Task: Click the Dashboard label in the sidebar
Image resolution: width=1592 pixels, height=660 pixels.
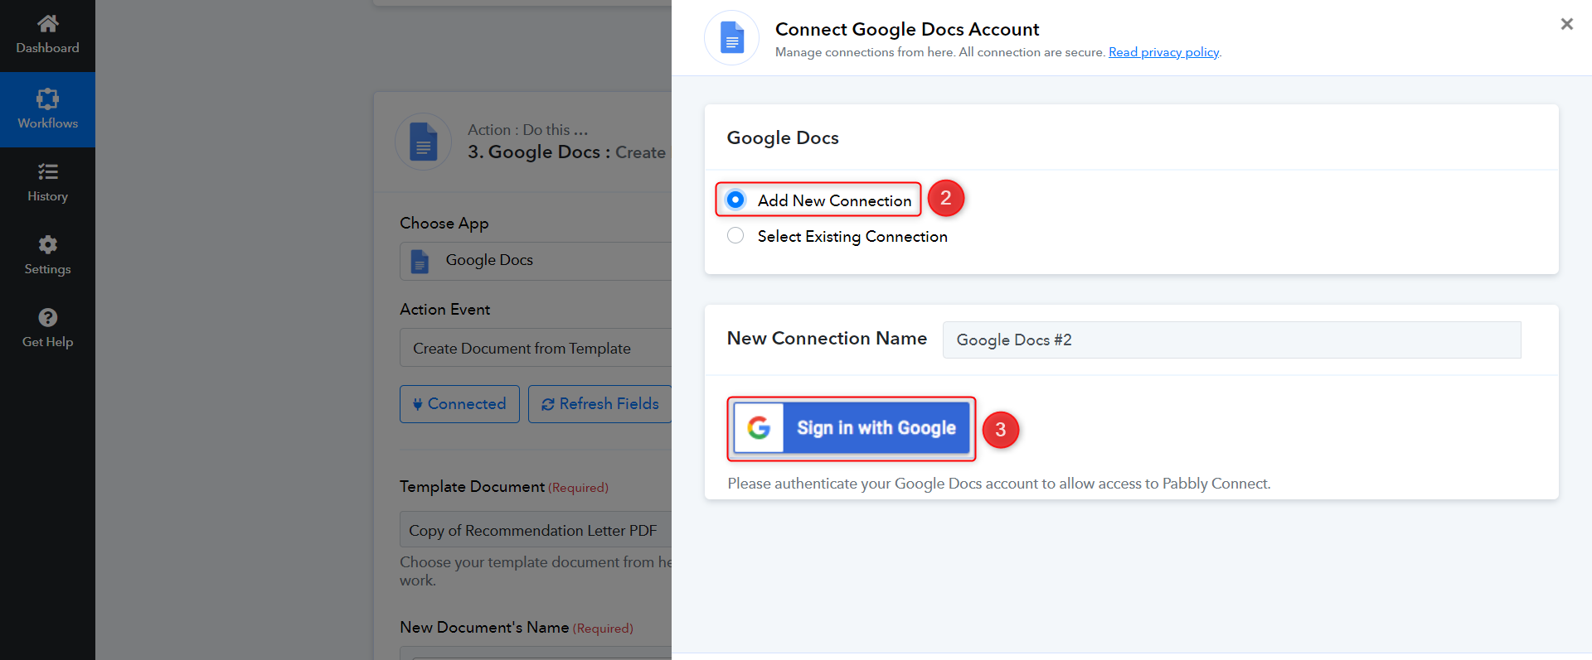Action: [47, 48]
